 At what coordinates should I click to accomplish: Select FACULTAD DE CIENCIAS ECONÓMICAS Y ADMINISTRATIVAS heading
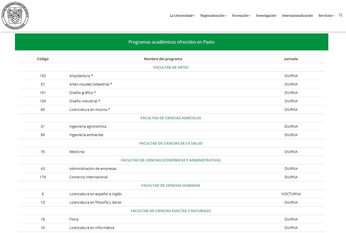point(171,160)
